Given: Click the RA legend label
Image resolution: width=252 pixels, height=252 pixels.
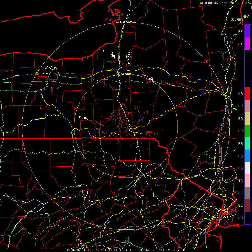Looking at the screenshot, I should 240,144.
